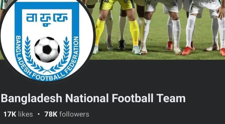Click the number 14 on white shorts
The width and height of the screenshot is (225, 124).
click(x=148, y=3)
